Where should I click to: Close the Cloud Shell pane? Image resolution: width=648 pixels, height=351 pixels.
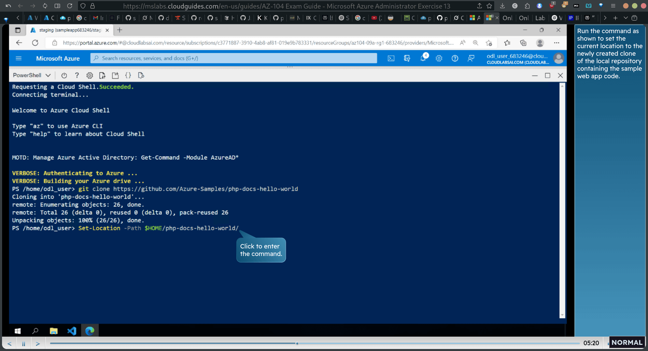[x=560, y=76]
